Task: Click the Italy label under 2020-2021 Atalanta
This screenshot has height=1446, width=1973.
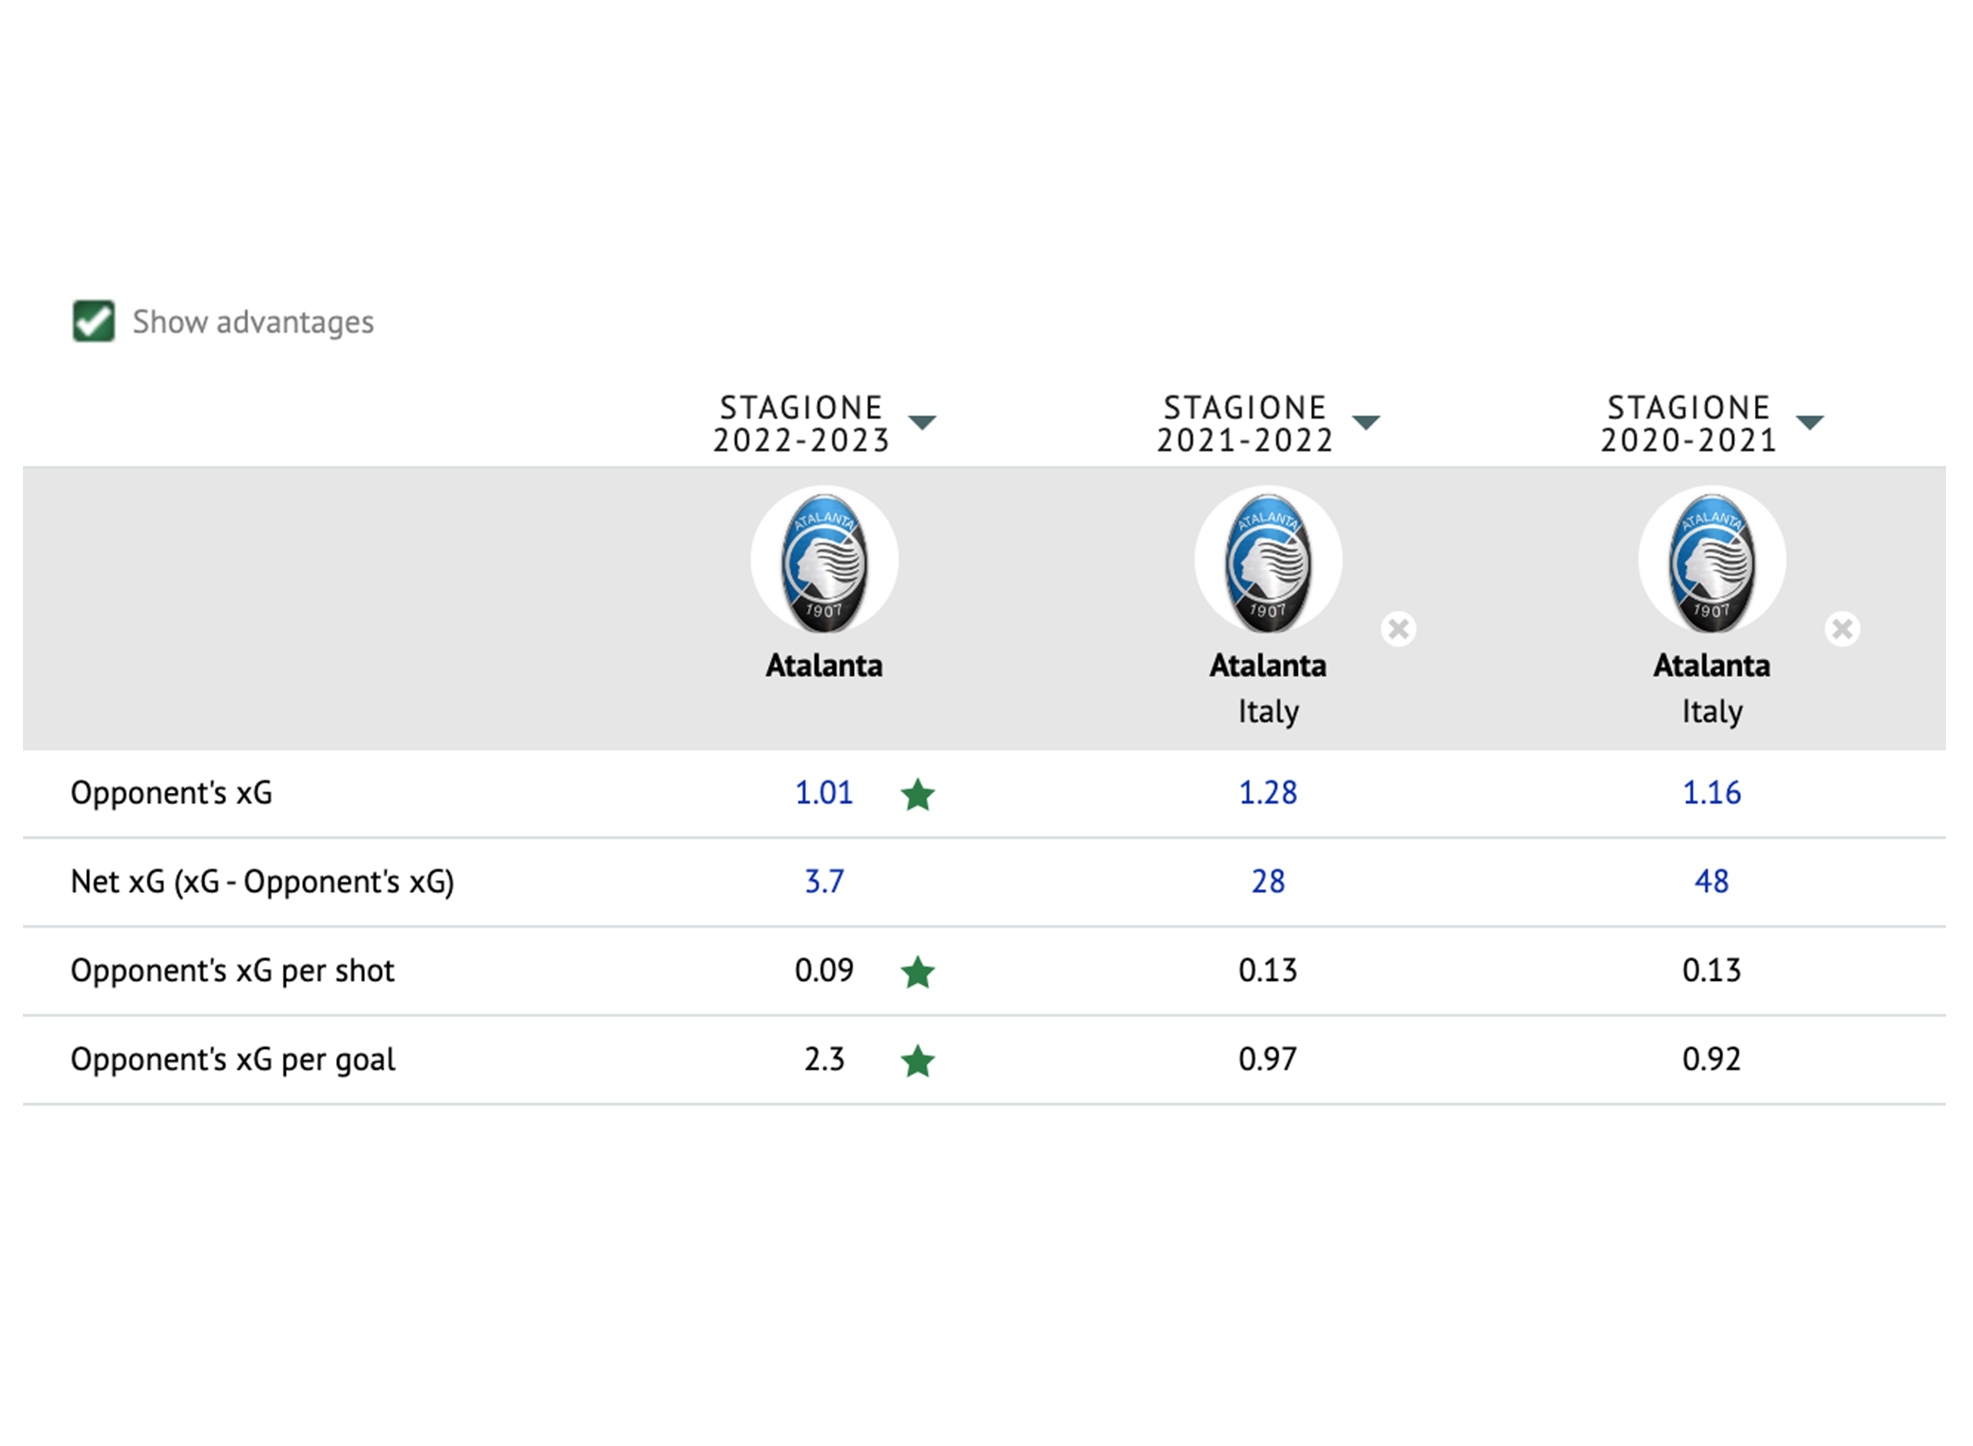Action: (1712, 712)
